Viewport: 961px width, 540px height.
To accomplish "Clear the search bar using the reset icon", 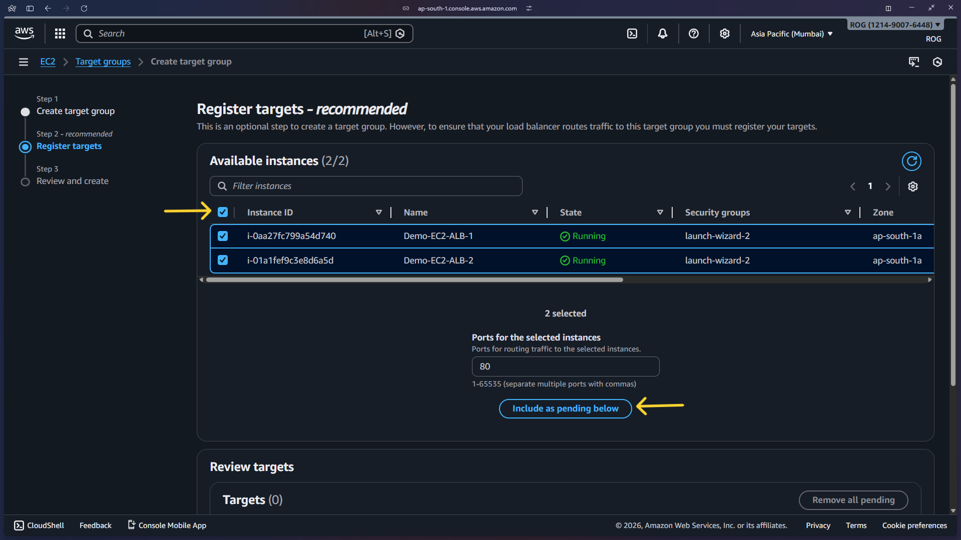I will (400, 33).
